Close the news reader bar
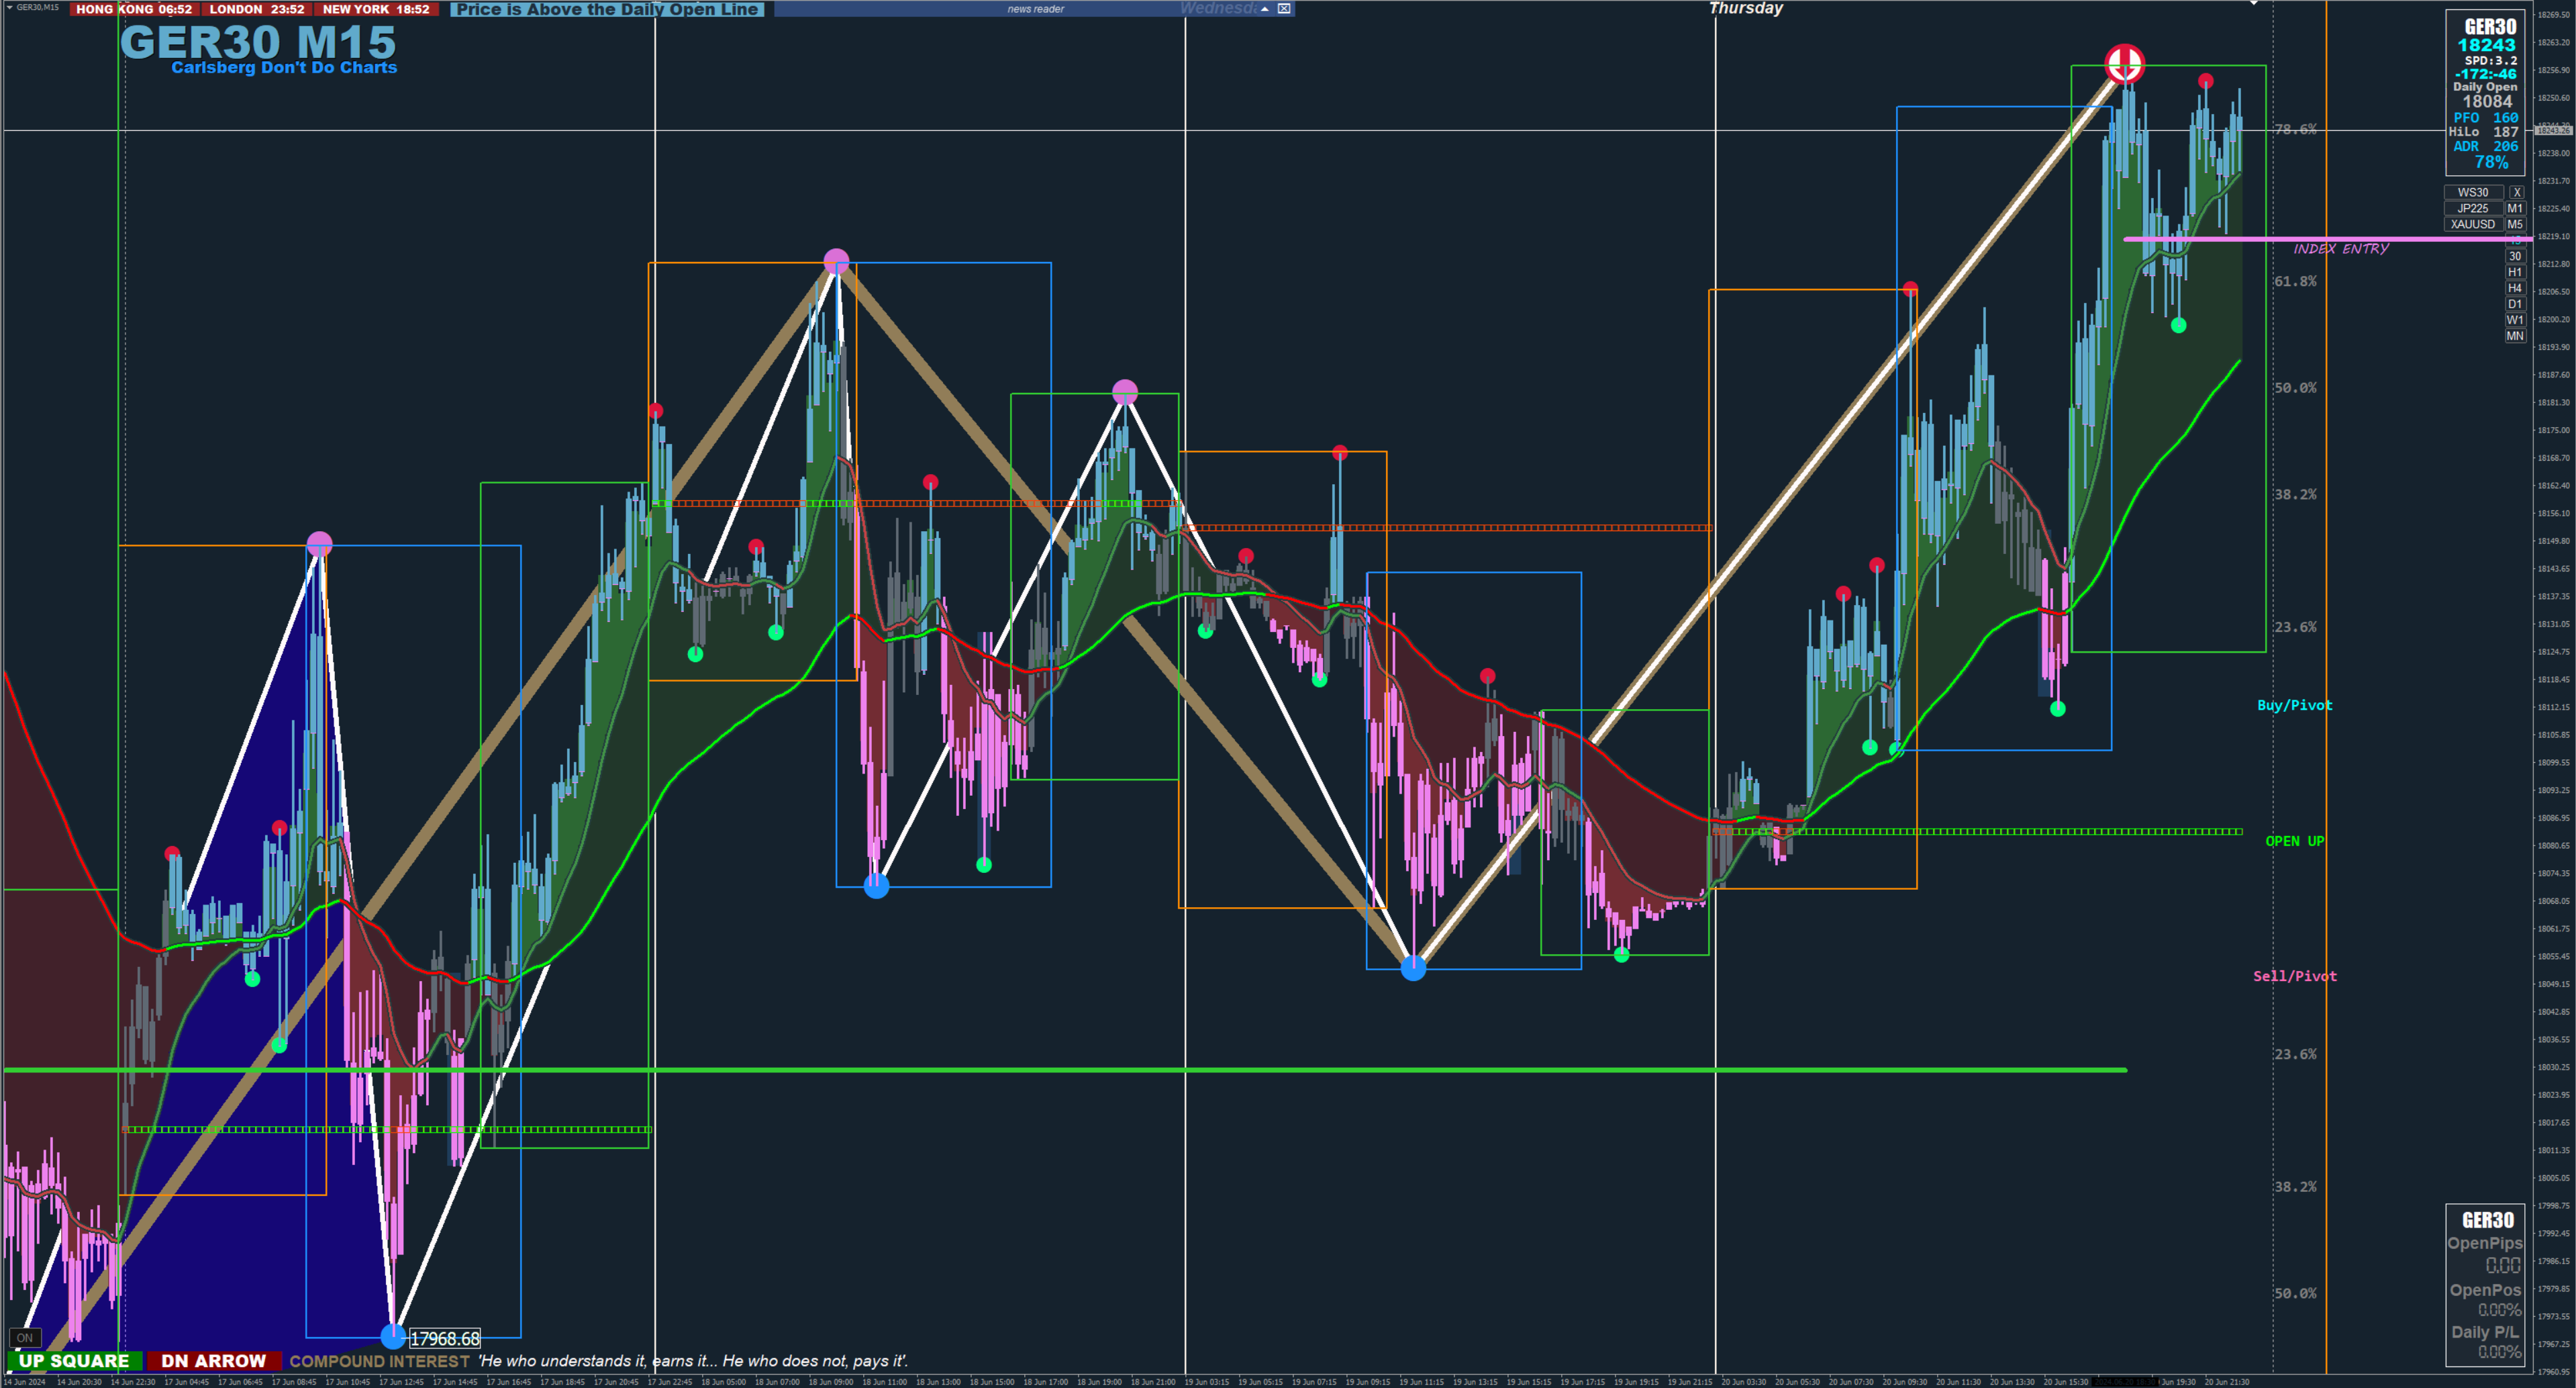The height and width of the screenshot is (1388, 2576). [1284, 9]
